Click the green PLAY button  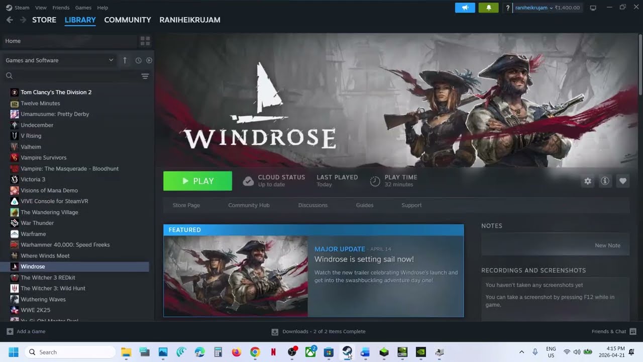tap(197, 181)
